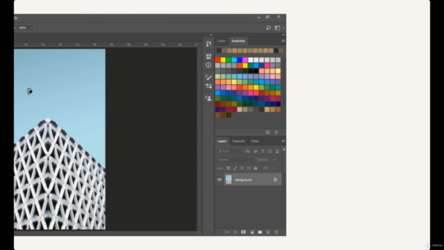Toggle filter for shape layers
This screenshot has width=444, height=250.
tap(270, 151)
